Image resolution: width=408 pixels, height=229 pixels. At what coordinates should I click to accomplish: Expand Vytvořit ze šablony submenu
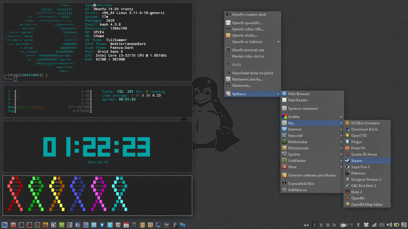click(253, 41)
